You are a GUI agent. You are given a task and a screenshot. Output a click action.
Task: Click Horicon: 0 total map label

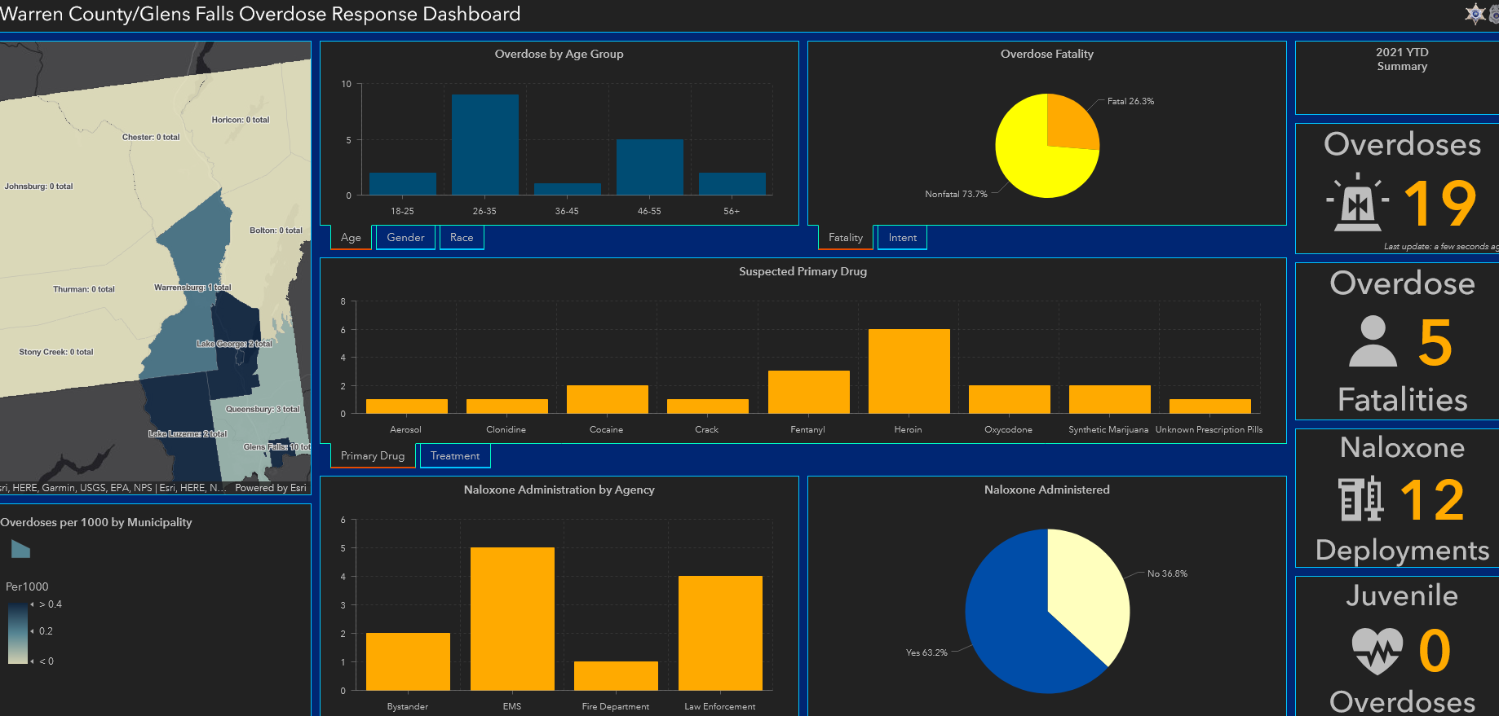click(x=241, y=120)
